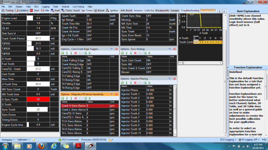Switch to the Ignition tab
This screenshot has width=268, height=150.
point(112,10)
